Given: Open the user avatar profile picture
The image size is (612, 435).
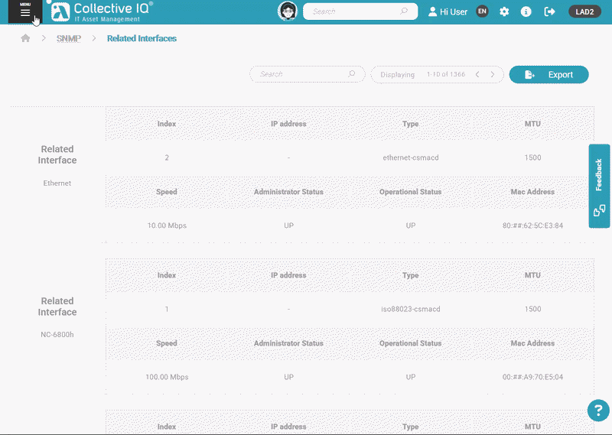Looking at the screenshot, I should click(x=288, y=11).
